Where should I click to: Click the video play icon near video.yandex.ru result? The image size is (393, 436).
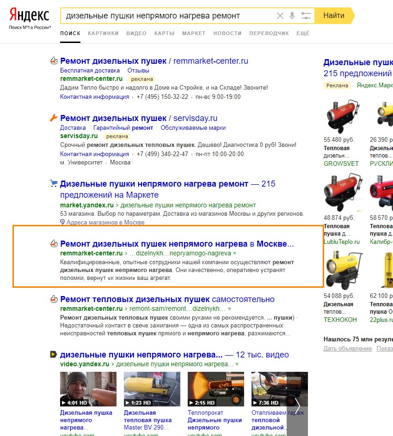click(54, 354)
